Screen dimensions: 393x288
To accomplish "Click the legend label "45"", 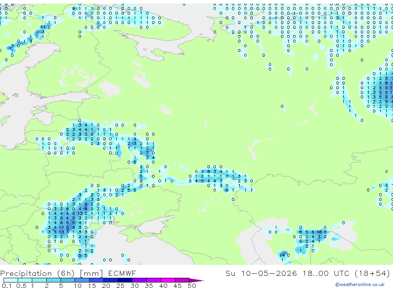I will (x=178, y=286).
